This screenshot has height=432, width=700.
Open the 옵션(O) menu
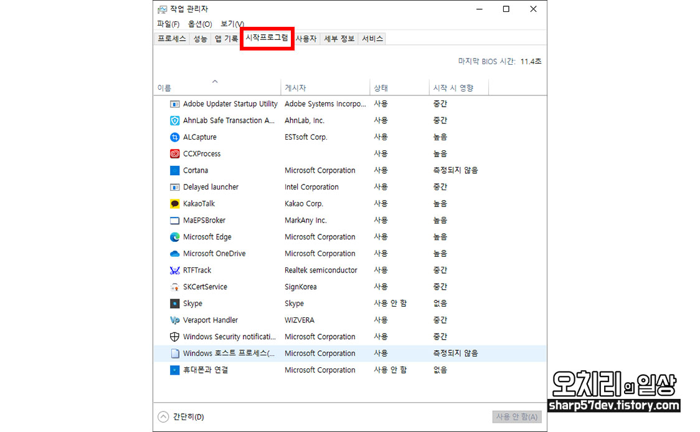(x=200, y=24)
